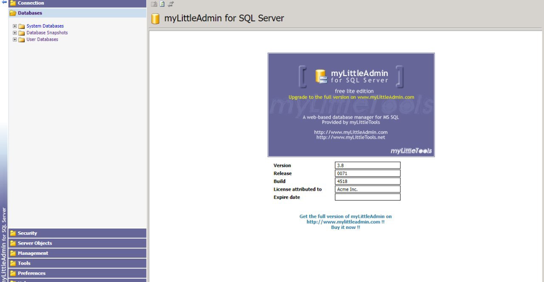The height and width of the screenshot is (282, 544).
Task: Open the Databases section
Action: (77, 13)
